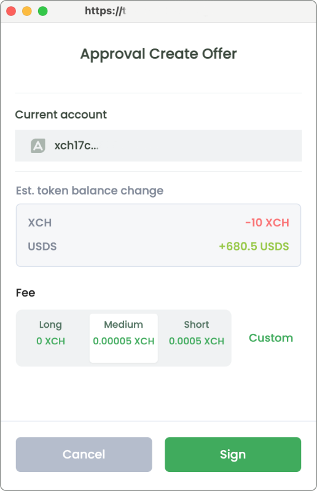Open the Custom fee setting
The image size is (317, 491).
pyautogui.click(x=271, y=338)
